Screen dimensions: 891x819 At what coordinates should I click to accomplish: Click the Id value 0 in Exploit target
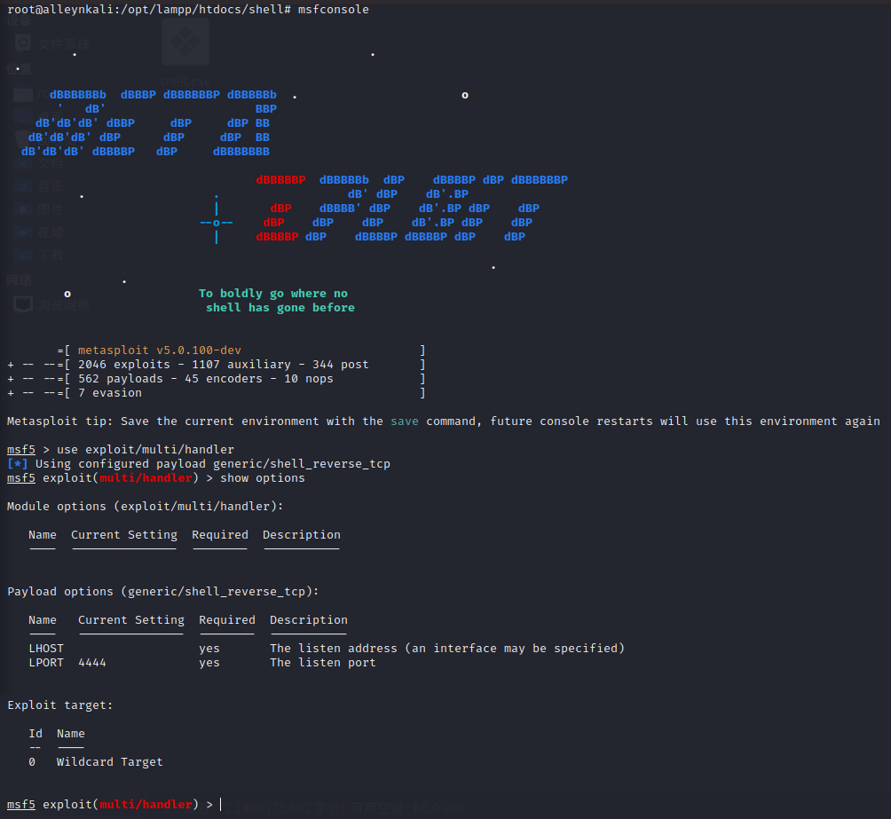(x=32, y=762)
